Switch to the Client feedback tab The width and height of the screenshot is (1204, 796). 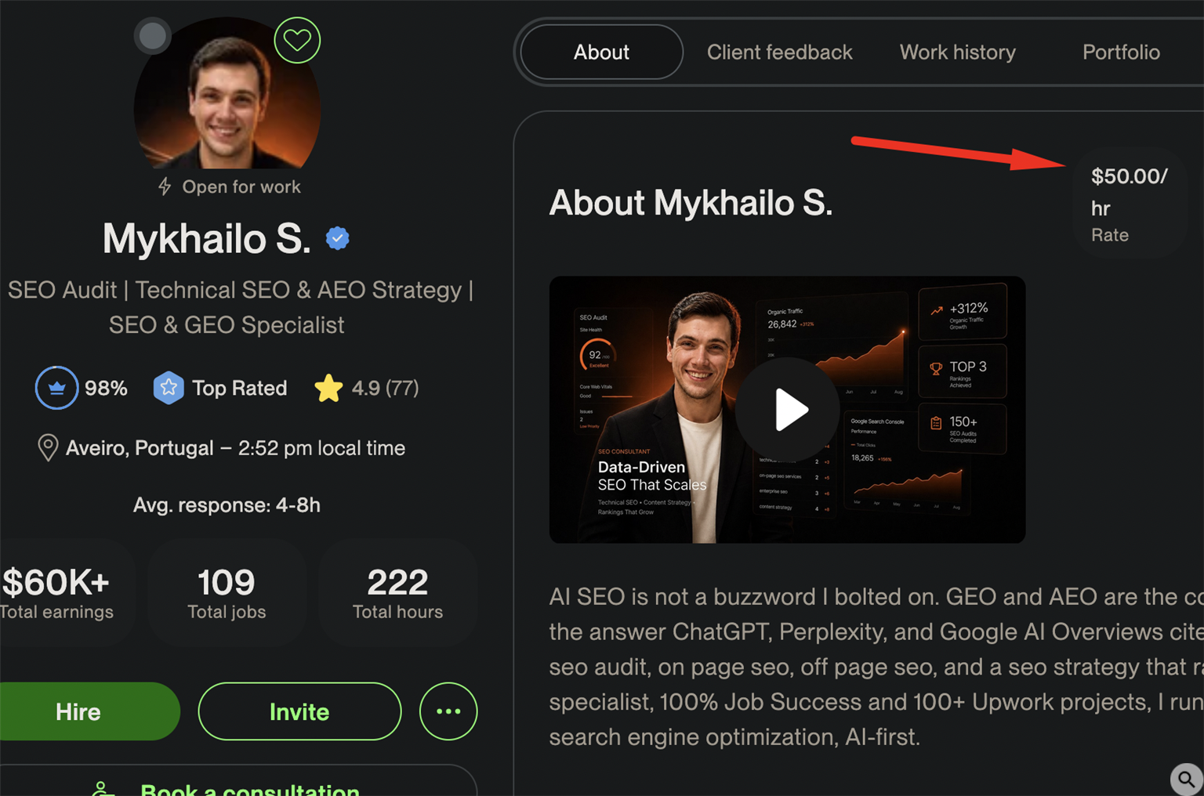[x=779, y=52]
